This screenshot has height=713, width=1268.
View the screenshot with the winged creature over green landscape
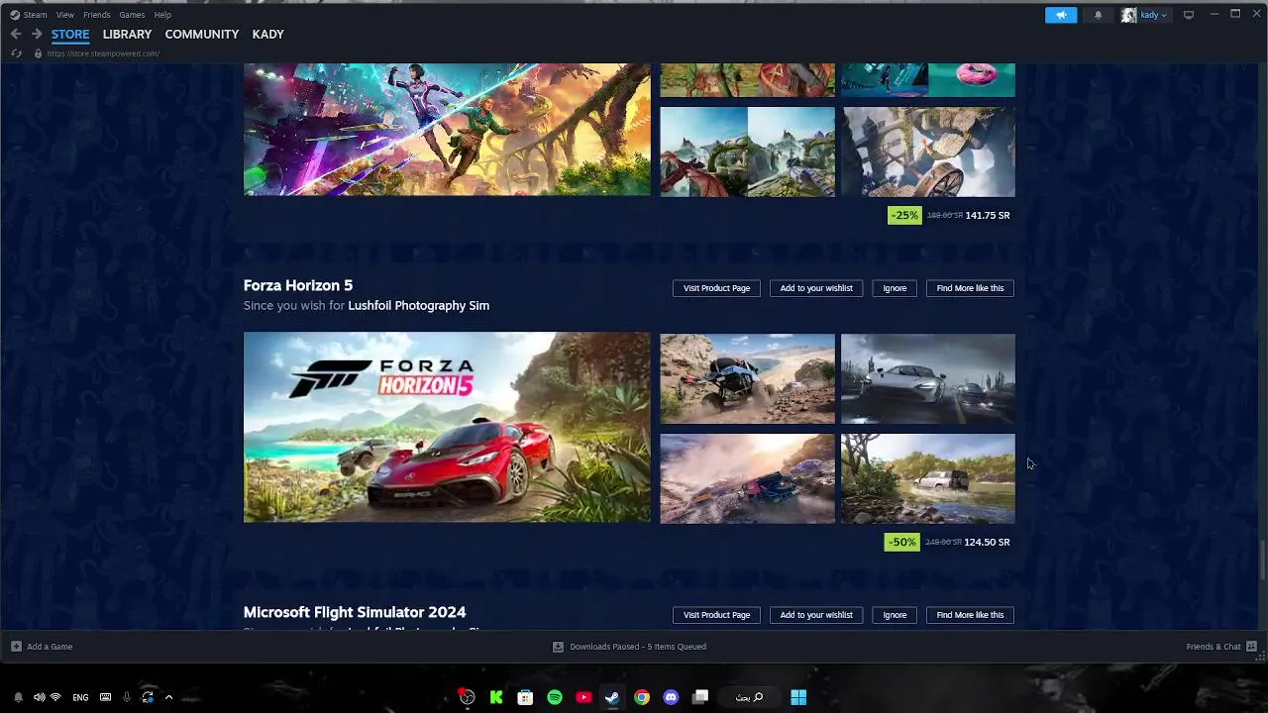pyautogui.click(x=748, y=152)
